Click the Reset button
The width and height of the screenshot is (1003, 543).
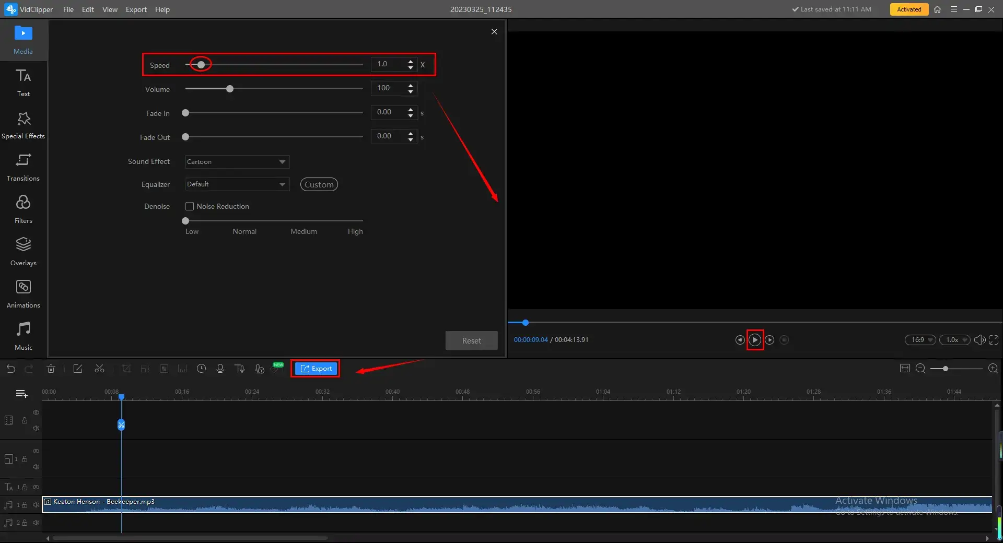click(x=471, y=340)
